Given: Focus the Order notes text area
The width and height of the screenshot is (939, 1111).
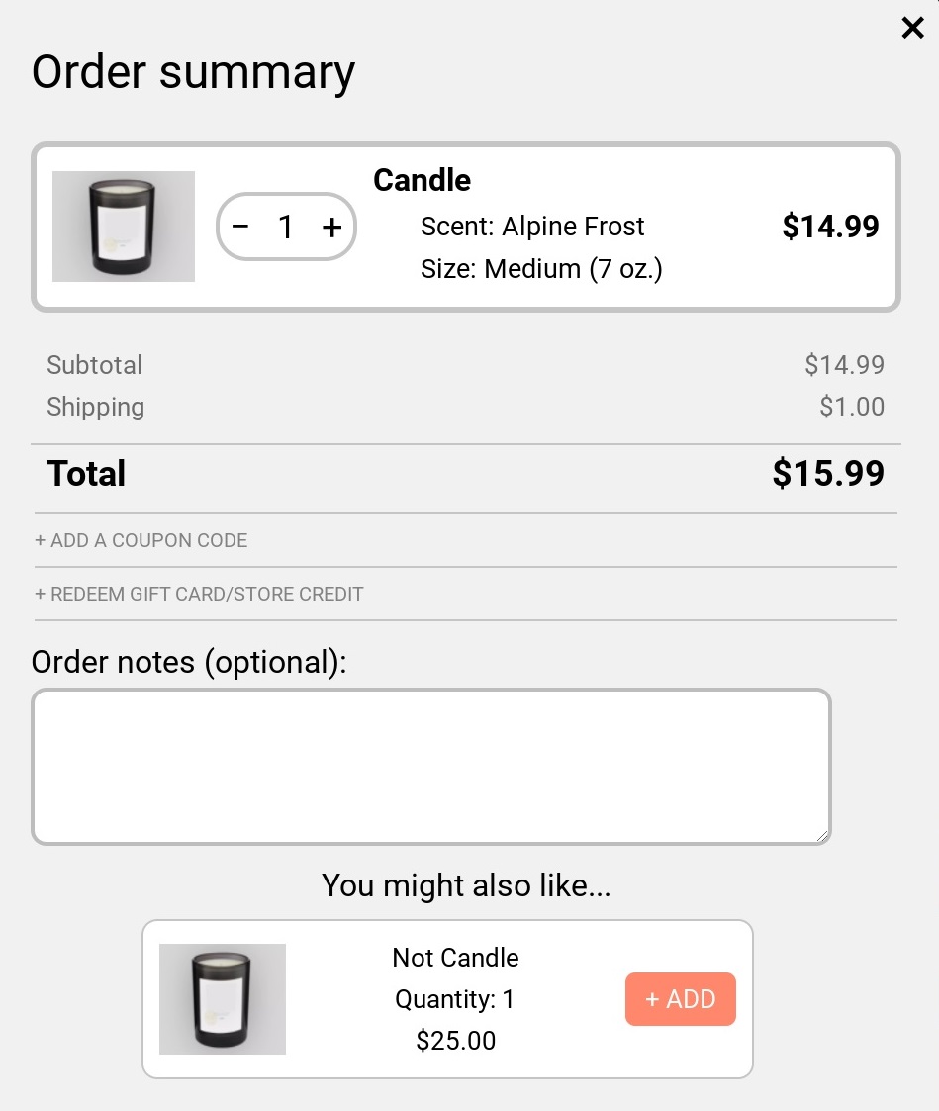Looking at the screenshot, I should pyautogui.click(x=430, y=767).
